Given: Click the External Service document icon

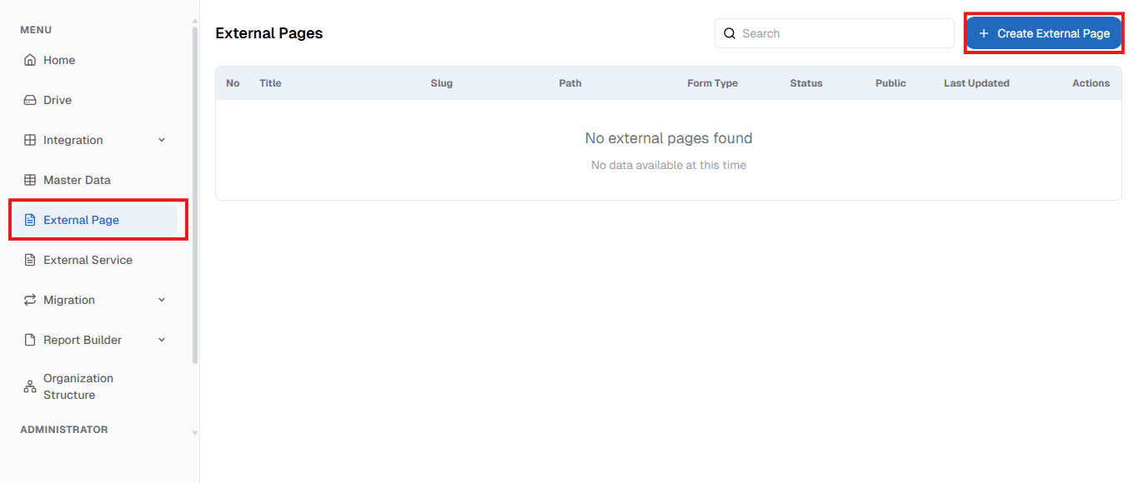Looking at the screenshot, I should (x=29, y=260).
